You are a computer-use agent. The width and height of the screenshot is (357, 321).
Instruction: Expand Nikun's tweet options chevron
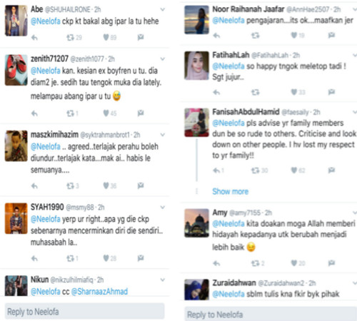[x=163, y=280]
